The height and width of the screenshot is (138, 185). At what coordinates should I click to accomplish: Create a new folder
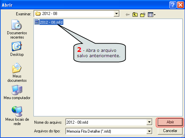pos(143,15)
